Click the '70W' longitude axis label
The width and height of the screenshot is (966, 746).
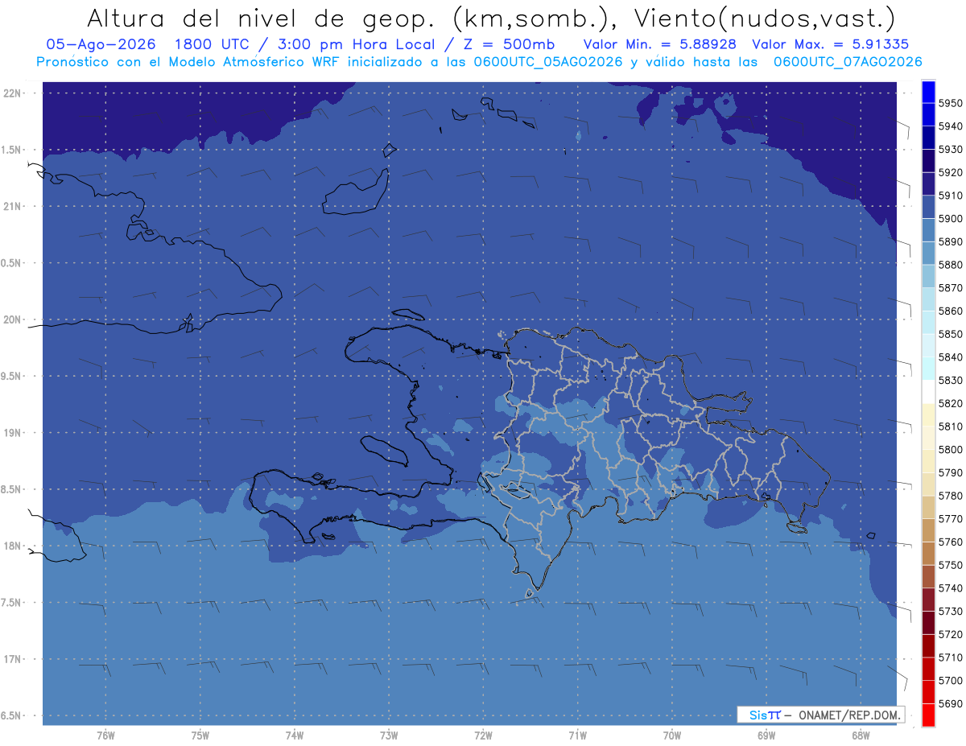point(672,735)
